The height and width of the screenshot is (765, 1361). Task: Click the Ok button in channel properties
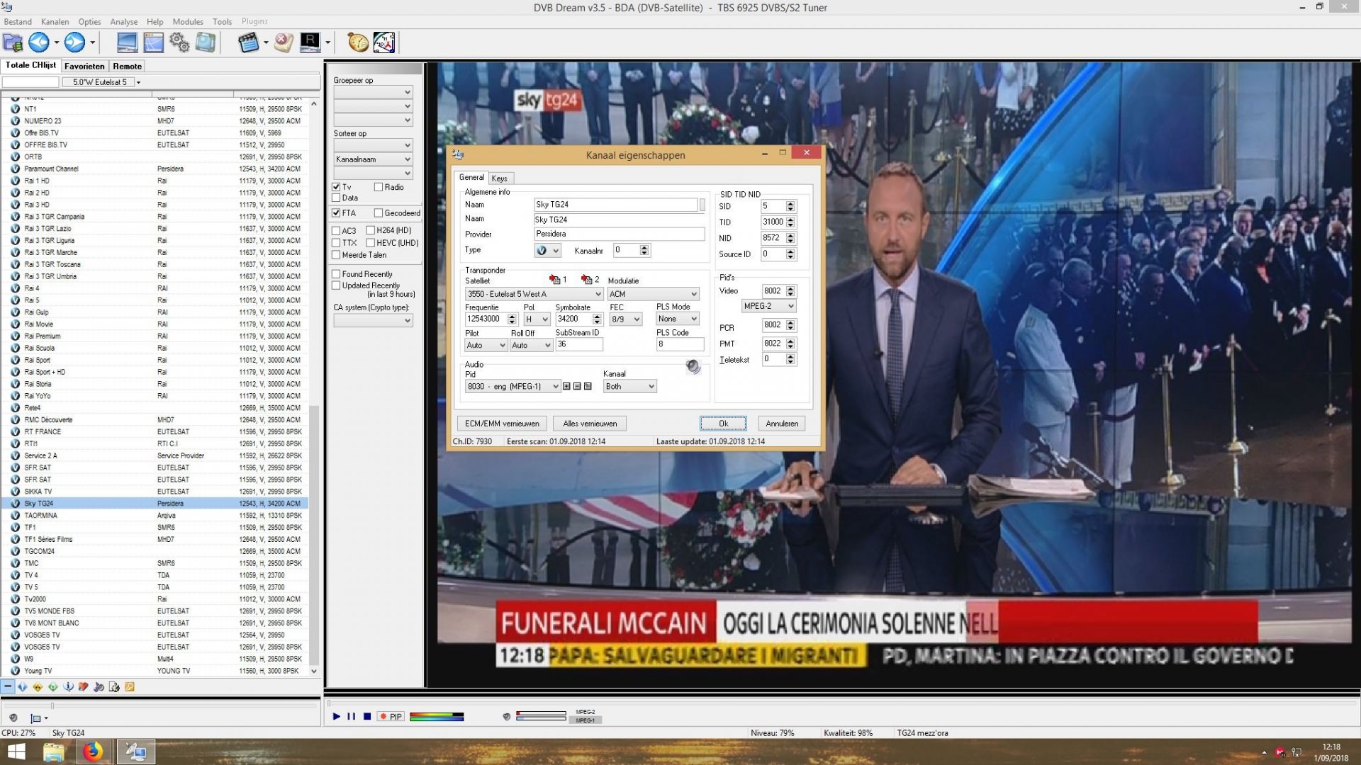(722, 423)
